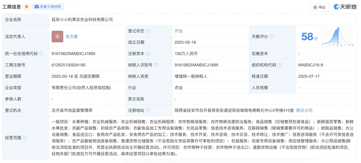Click business term 2025-05-18 至 无固定期限

[x=76, y=76]
